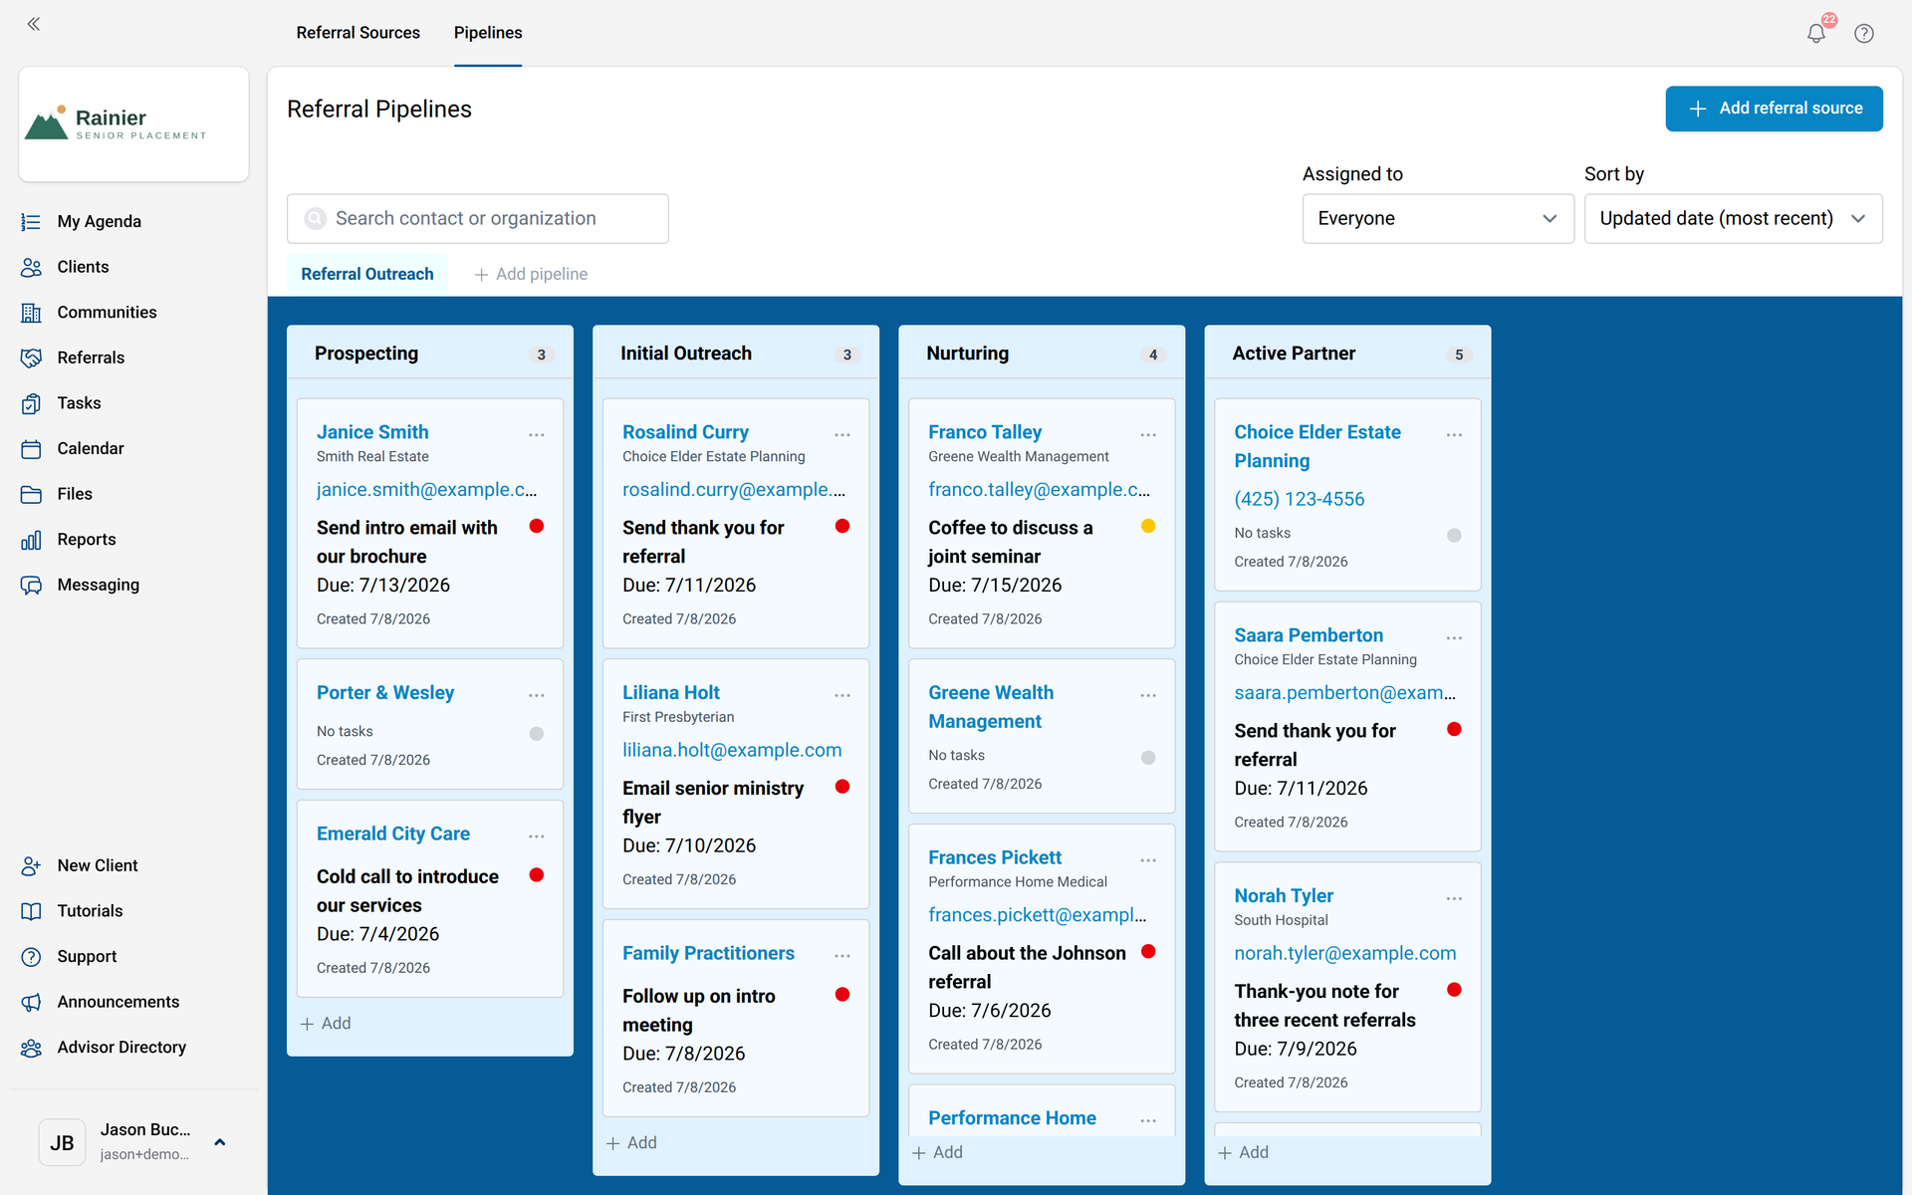Open notifications bell icon

[1816, 33]
